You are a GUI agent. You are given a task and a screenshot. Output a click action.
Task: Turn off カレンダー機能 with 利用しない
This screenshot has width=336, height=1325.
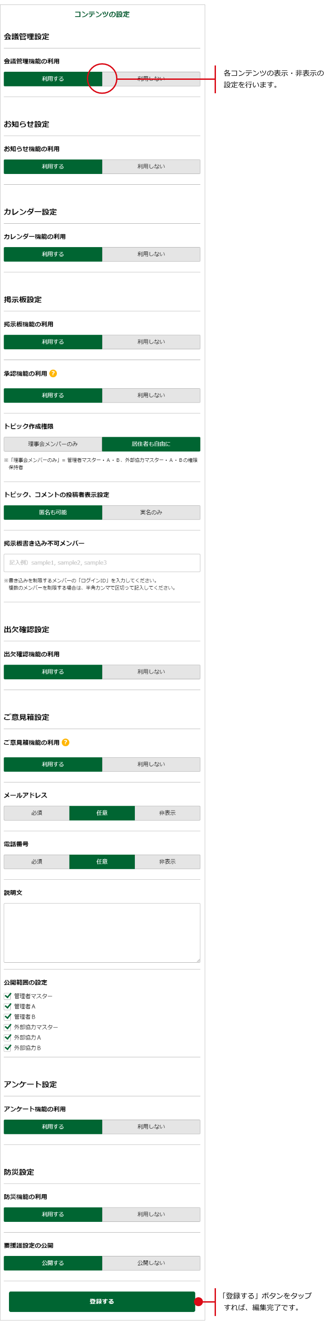[151, 254]
